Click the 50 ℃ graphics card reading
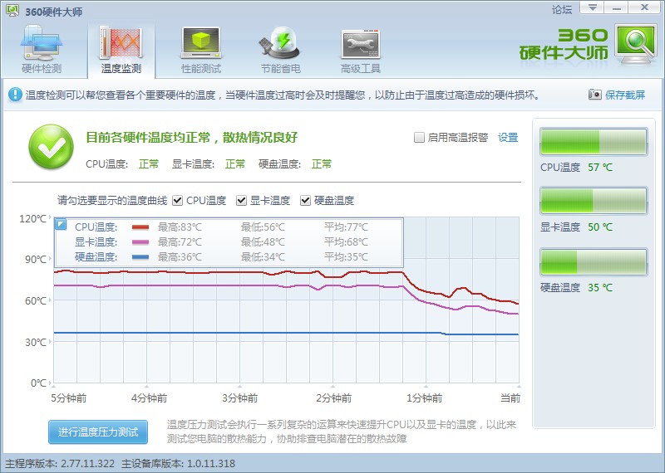This screenshot has width=665, height=473. [600, 227]
